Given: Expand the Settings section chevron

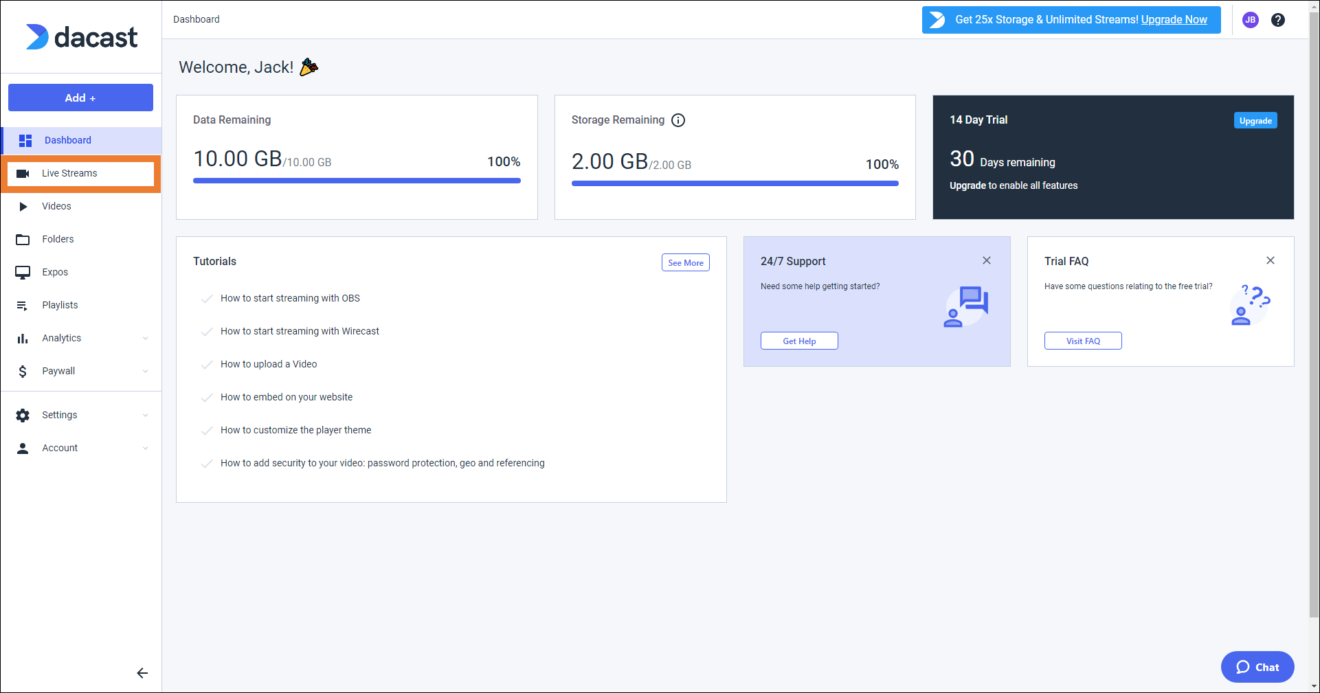Looking at the screenshot, I should point(145,416).
